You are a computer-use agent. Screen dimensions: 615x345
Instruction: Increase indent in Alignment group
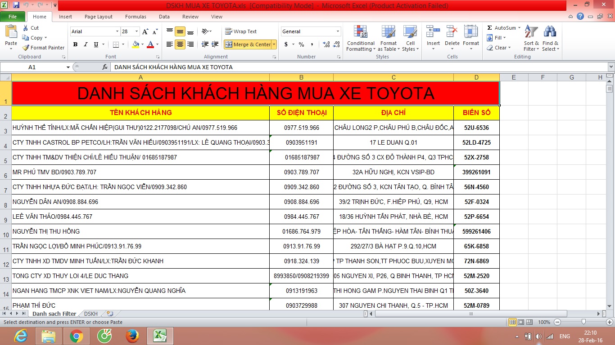pos(215,44)
